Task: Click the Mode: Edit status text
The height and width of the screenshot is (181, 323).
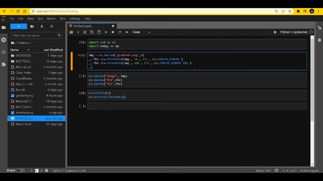Action: (x=263, y=170)
